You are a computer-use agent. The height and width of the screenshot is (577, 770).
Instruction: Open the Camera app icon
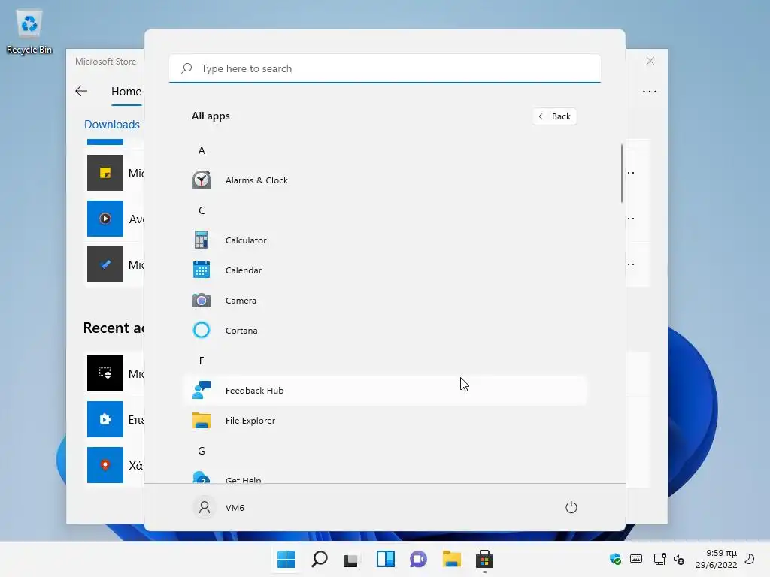click(202, 300)
